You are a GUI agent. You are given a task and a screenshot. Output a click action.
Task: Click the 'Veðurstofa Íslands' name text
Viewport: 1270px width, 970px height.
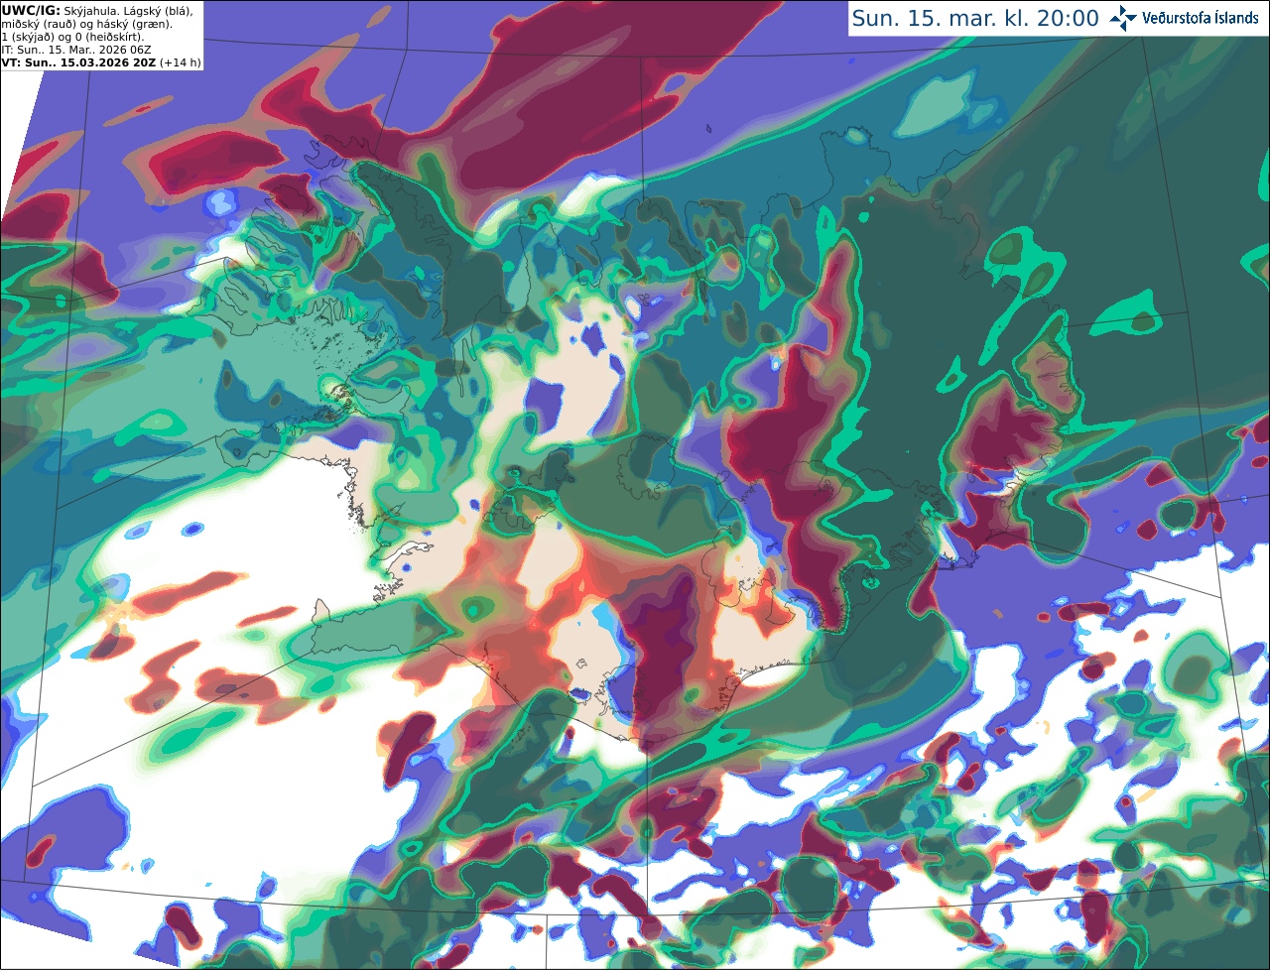(1201, 18)
